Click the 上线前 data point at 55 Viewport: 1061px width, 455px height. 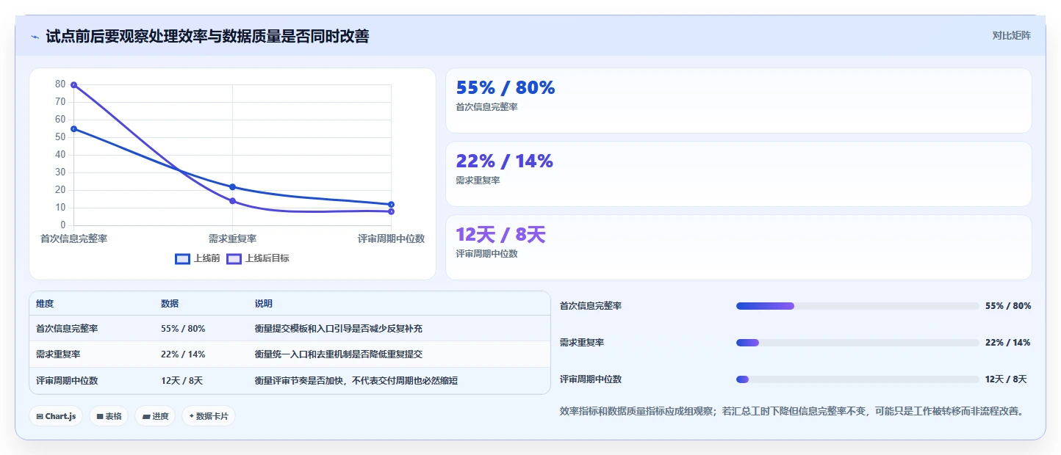73,129
